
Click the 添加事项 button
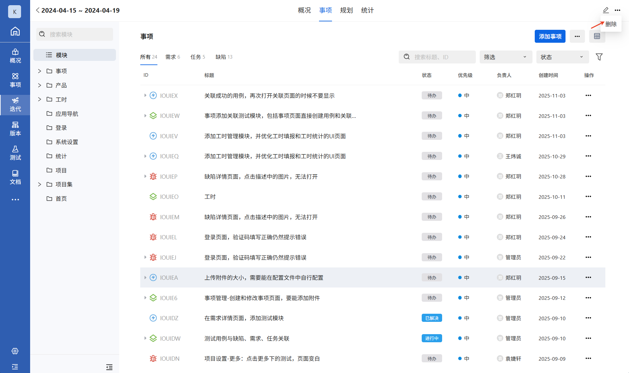(550, 36)
